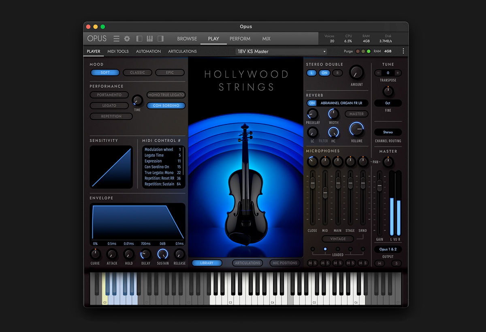Screen dimensions: 486x332
Task: Increase transpose with the plus button
Action: 398,73
